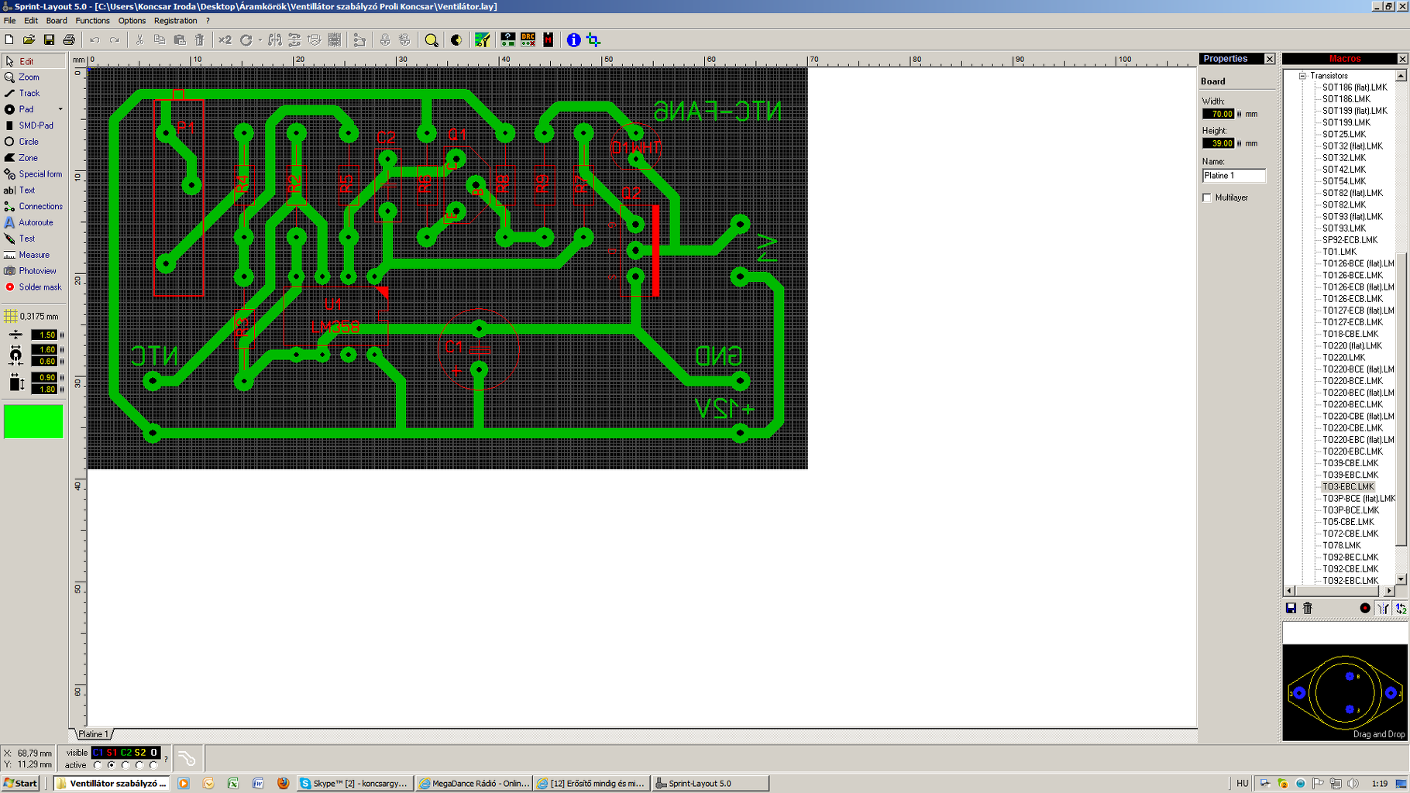The height and width of the screenshot is (793, 1410).
Task: Click the crop-style icon after the info icon
Action: click(593, 40)
